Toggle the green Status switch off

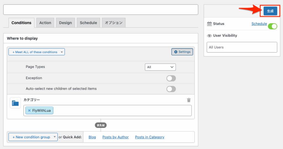[272, 26]
